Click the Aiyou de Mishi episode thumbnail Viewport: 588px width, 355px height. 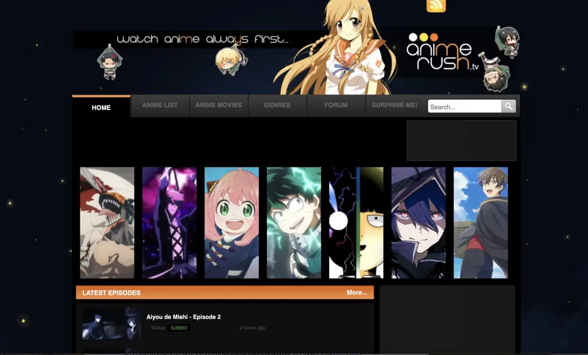[111, 323]
